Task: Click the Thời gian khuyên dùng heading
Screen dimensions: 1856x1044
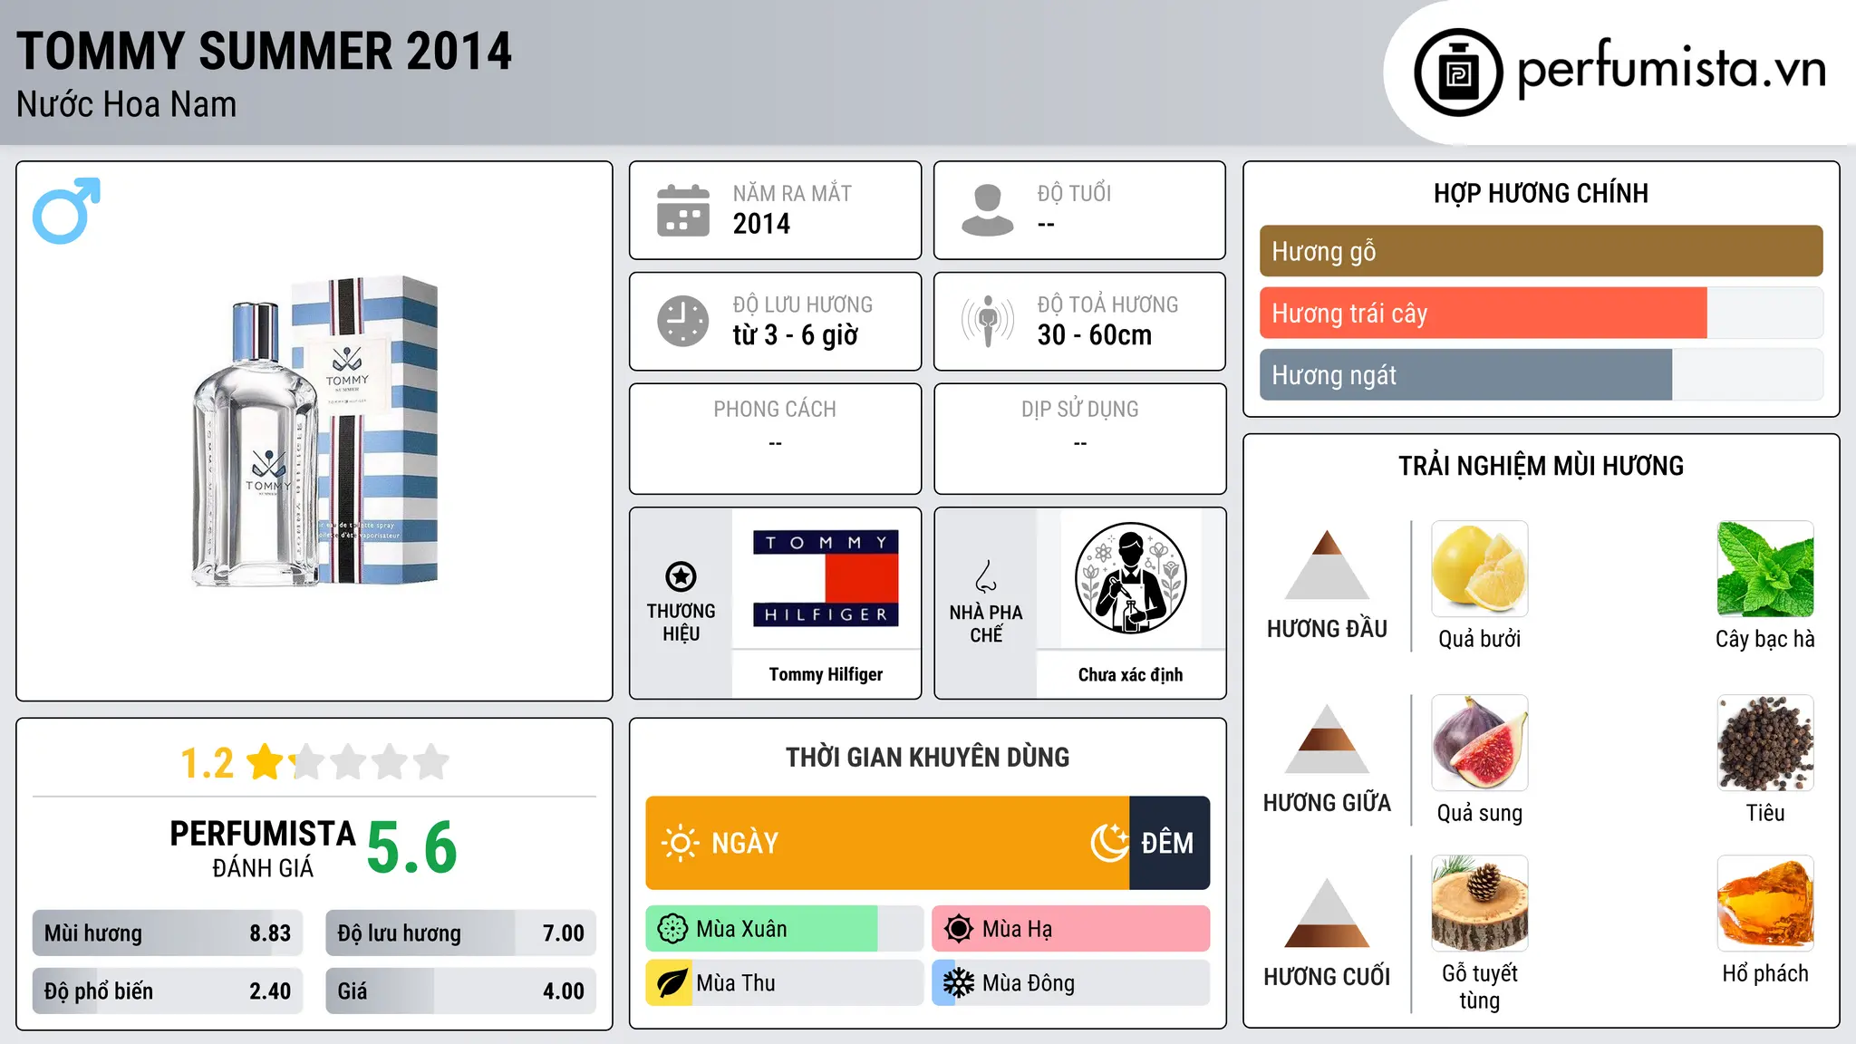Action: coord(927,758)
